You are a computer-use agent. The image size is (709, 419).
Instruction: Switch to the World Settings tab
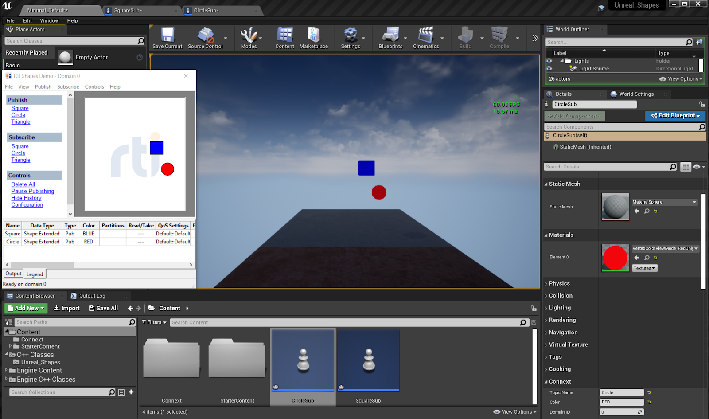(636, 94)
